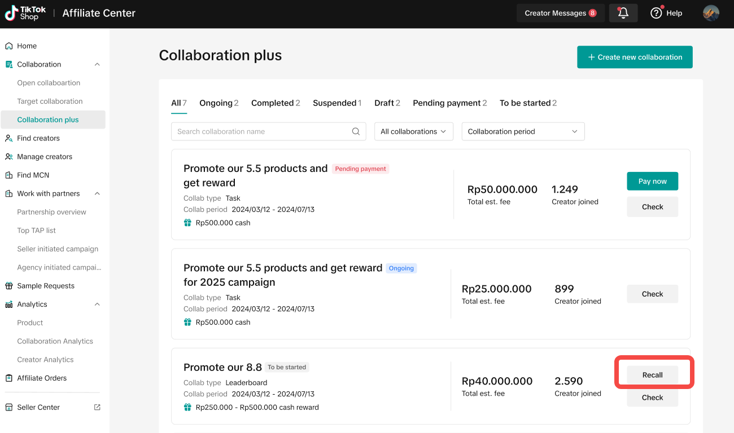Click the Home icon in sidebar

9,46
